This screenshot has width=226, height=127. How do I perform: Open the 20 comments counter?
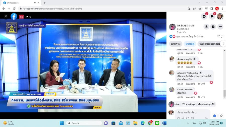click(220, 36)
